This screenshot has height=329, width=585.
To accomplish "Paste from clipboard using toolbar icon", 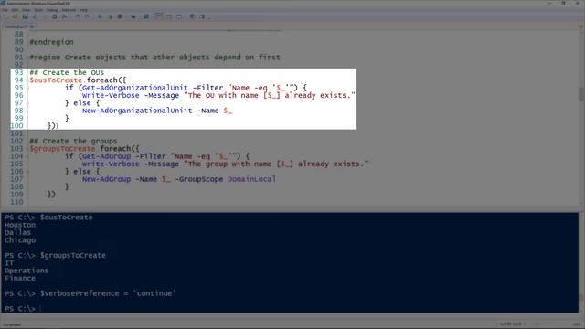I will pos(55,16).
